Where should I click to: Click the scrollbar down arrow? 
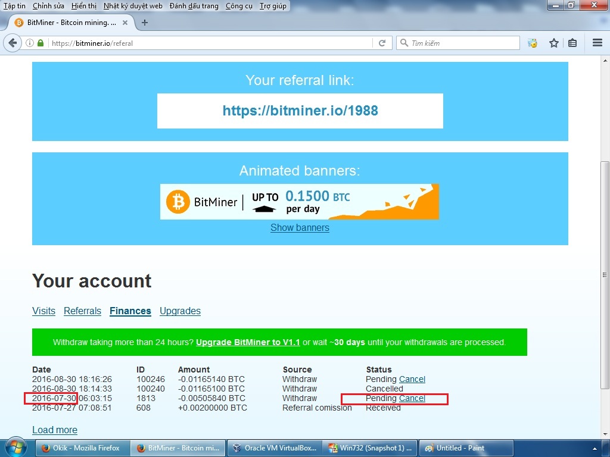[x=605, y=434]
